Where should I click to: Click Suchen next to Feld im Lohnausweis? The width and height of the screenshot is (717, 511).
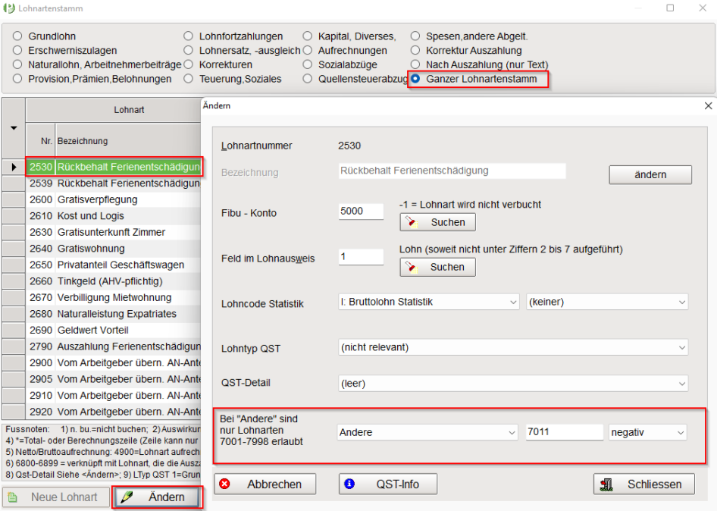point(437,267)
